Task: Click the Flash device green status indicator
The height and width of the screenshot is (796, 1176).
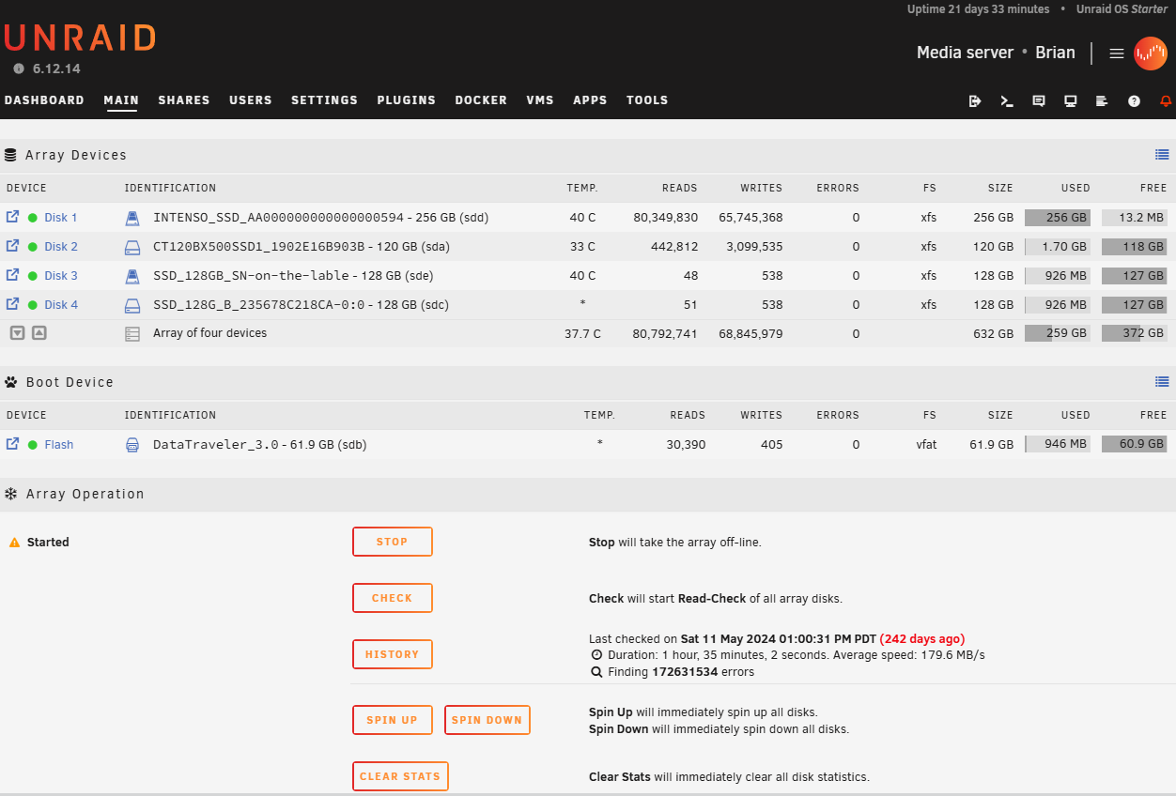Action: pyautogui.click(x=33, y=445)
